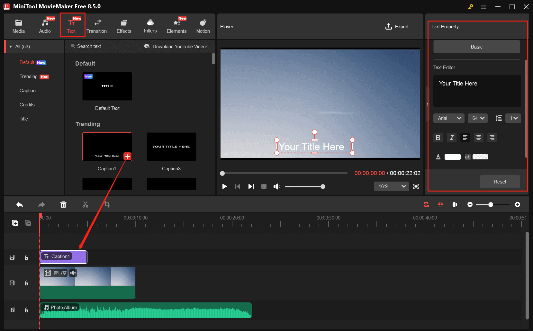Image resolution: width=533 pixels, height=331 pixels.
Task: Select the Audio library icon
Action: tap(45, 26)
